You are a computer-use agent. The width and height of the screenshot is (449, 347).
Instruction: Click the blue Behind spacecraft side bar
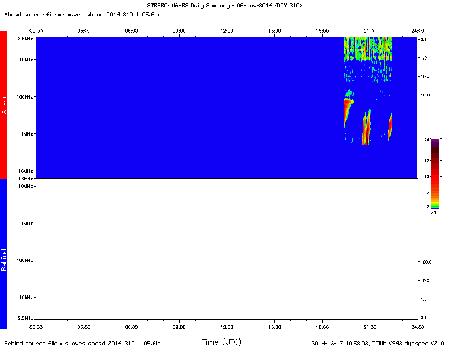click(x=3, y=254)
